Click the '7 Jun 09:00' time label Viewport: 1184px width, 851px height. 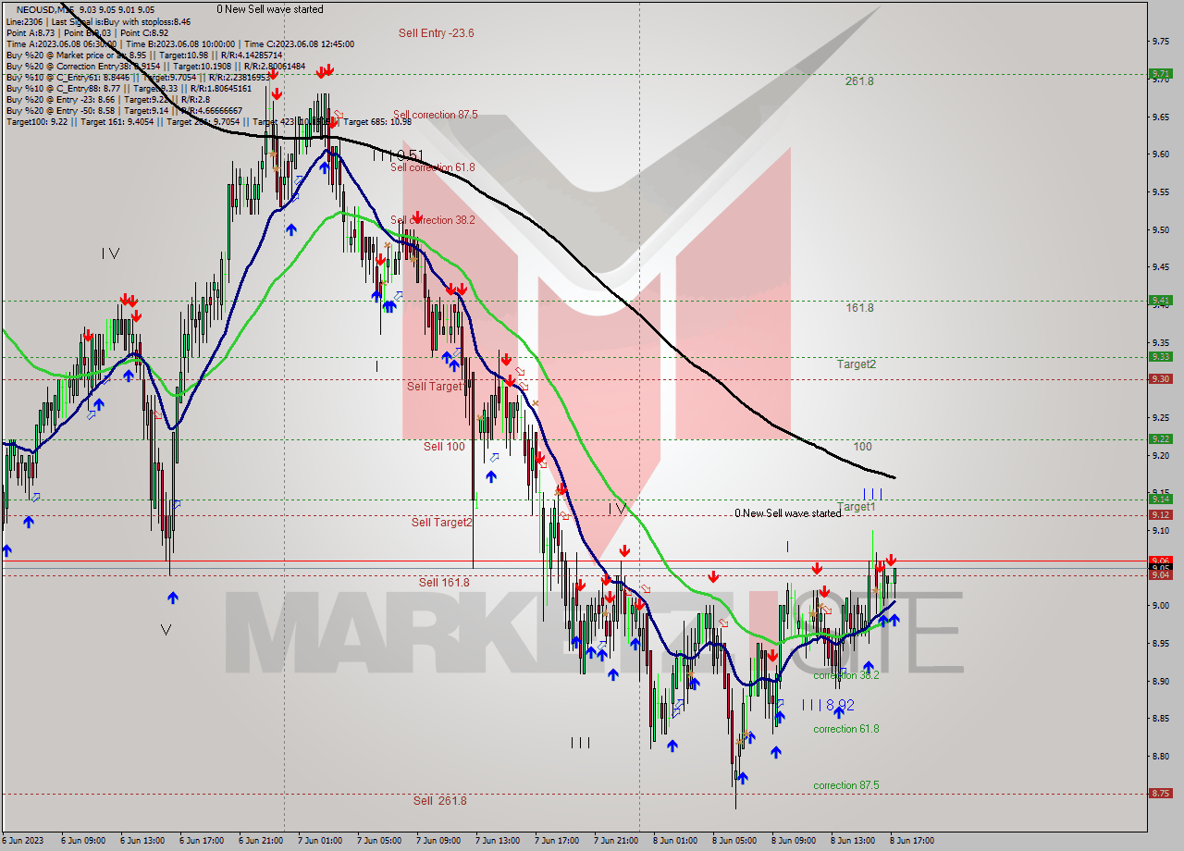pyautogui.click(x=438, y=841)
